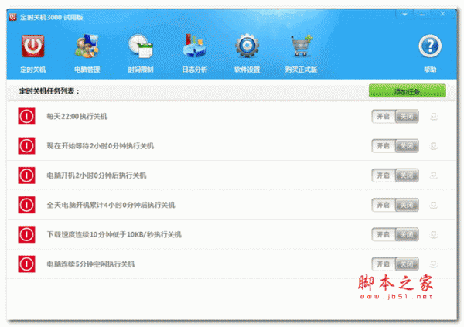Viewport: 464px width, 327px height.
Task: Open the 帮助 question mark icon
Action: click(x=430, y=46)
